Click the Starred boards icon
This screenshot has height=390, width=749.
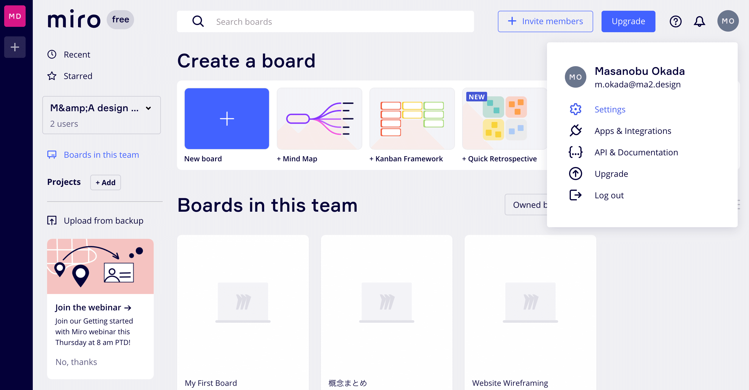click(x=52, y=76)
